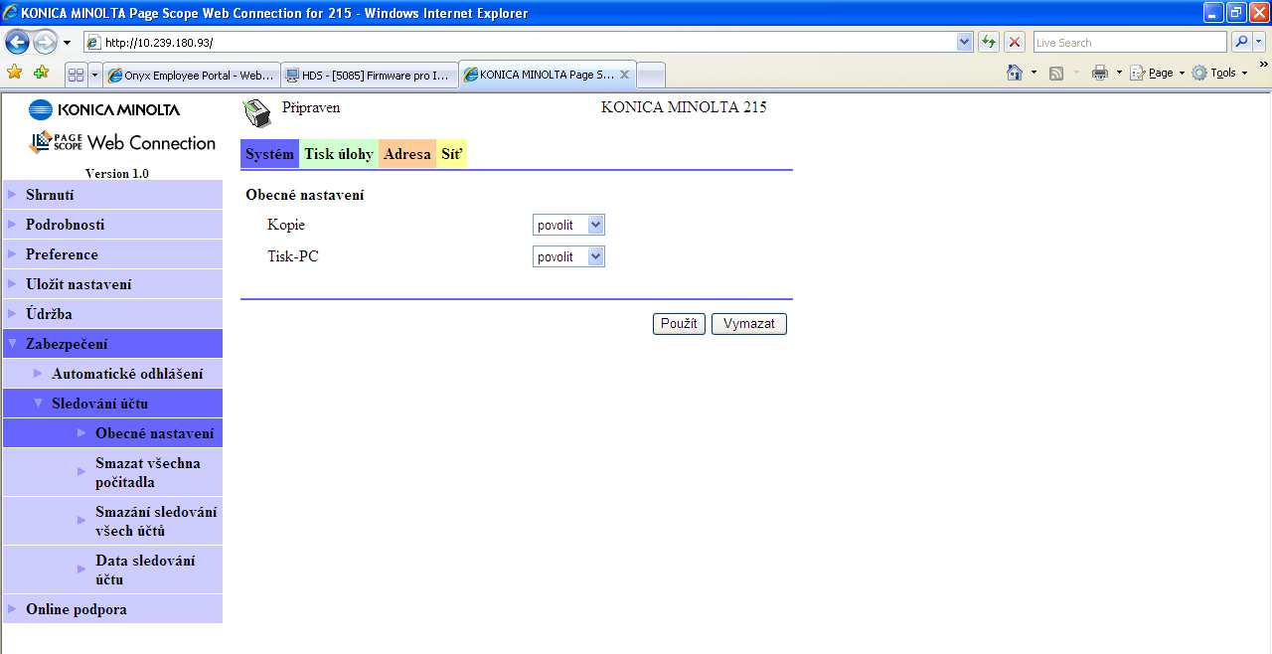Open the search provider dropdown arrow
Screen dimensions: 1272x654
1259,42
